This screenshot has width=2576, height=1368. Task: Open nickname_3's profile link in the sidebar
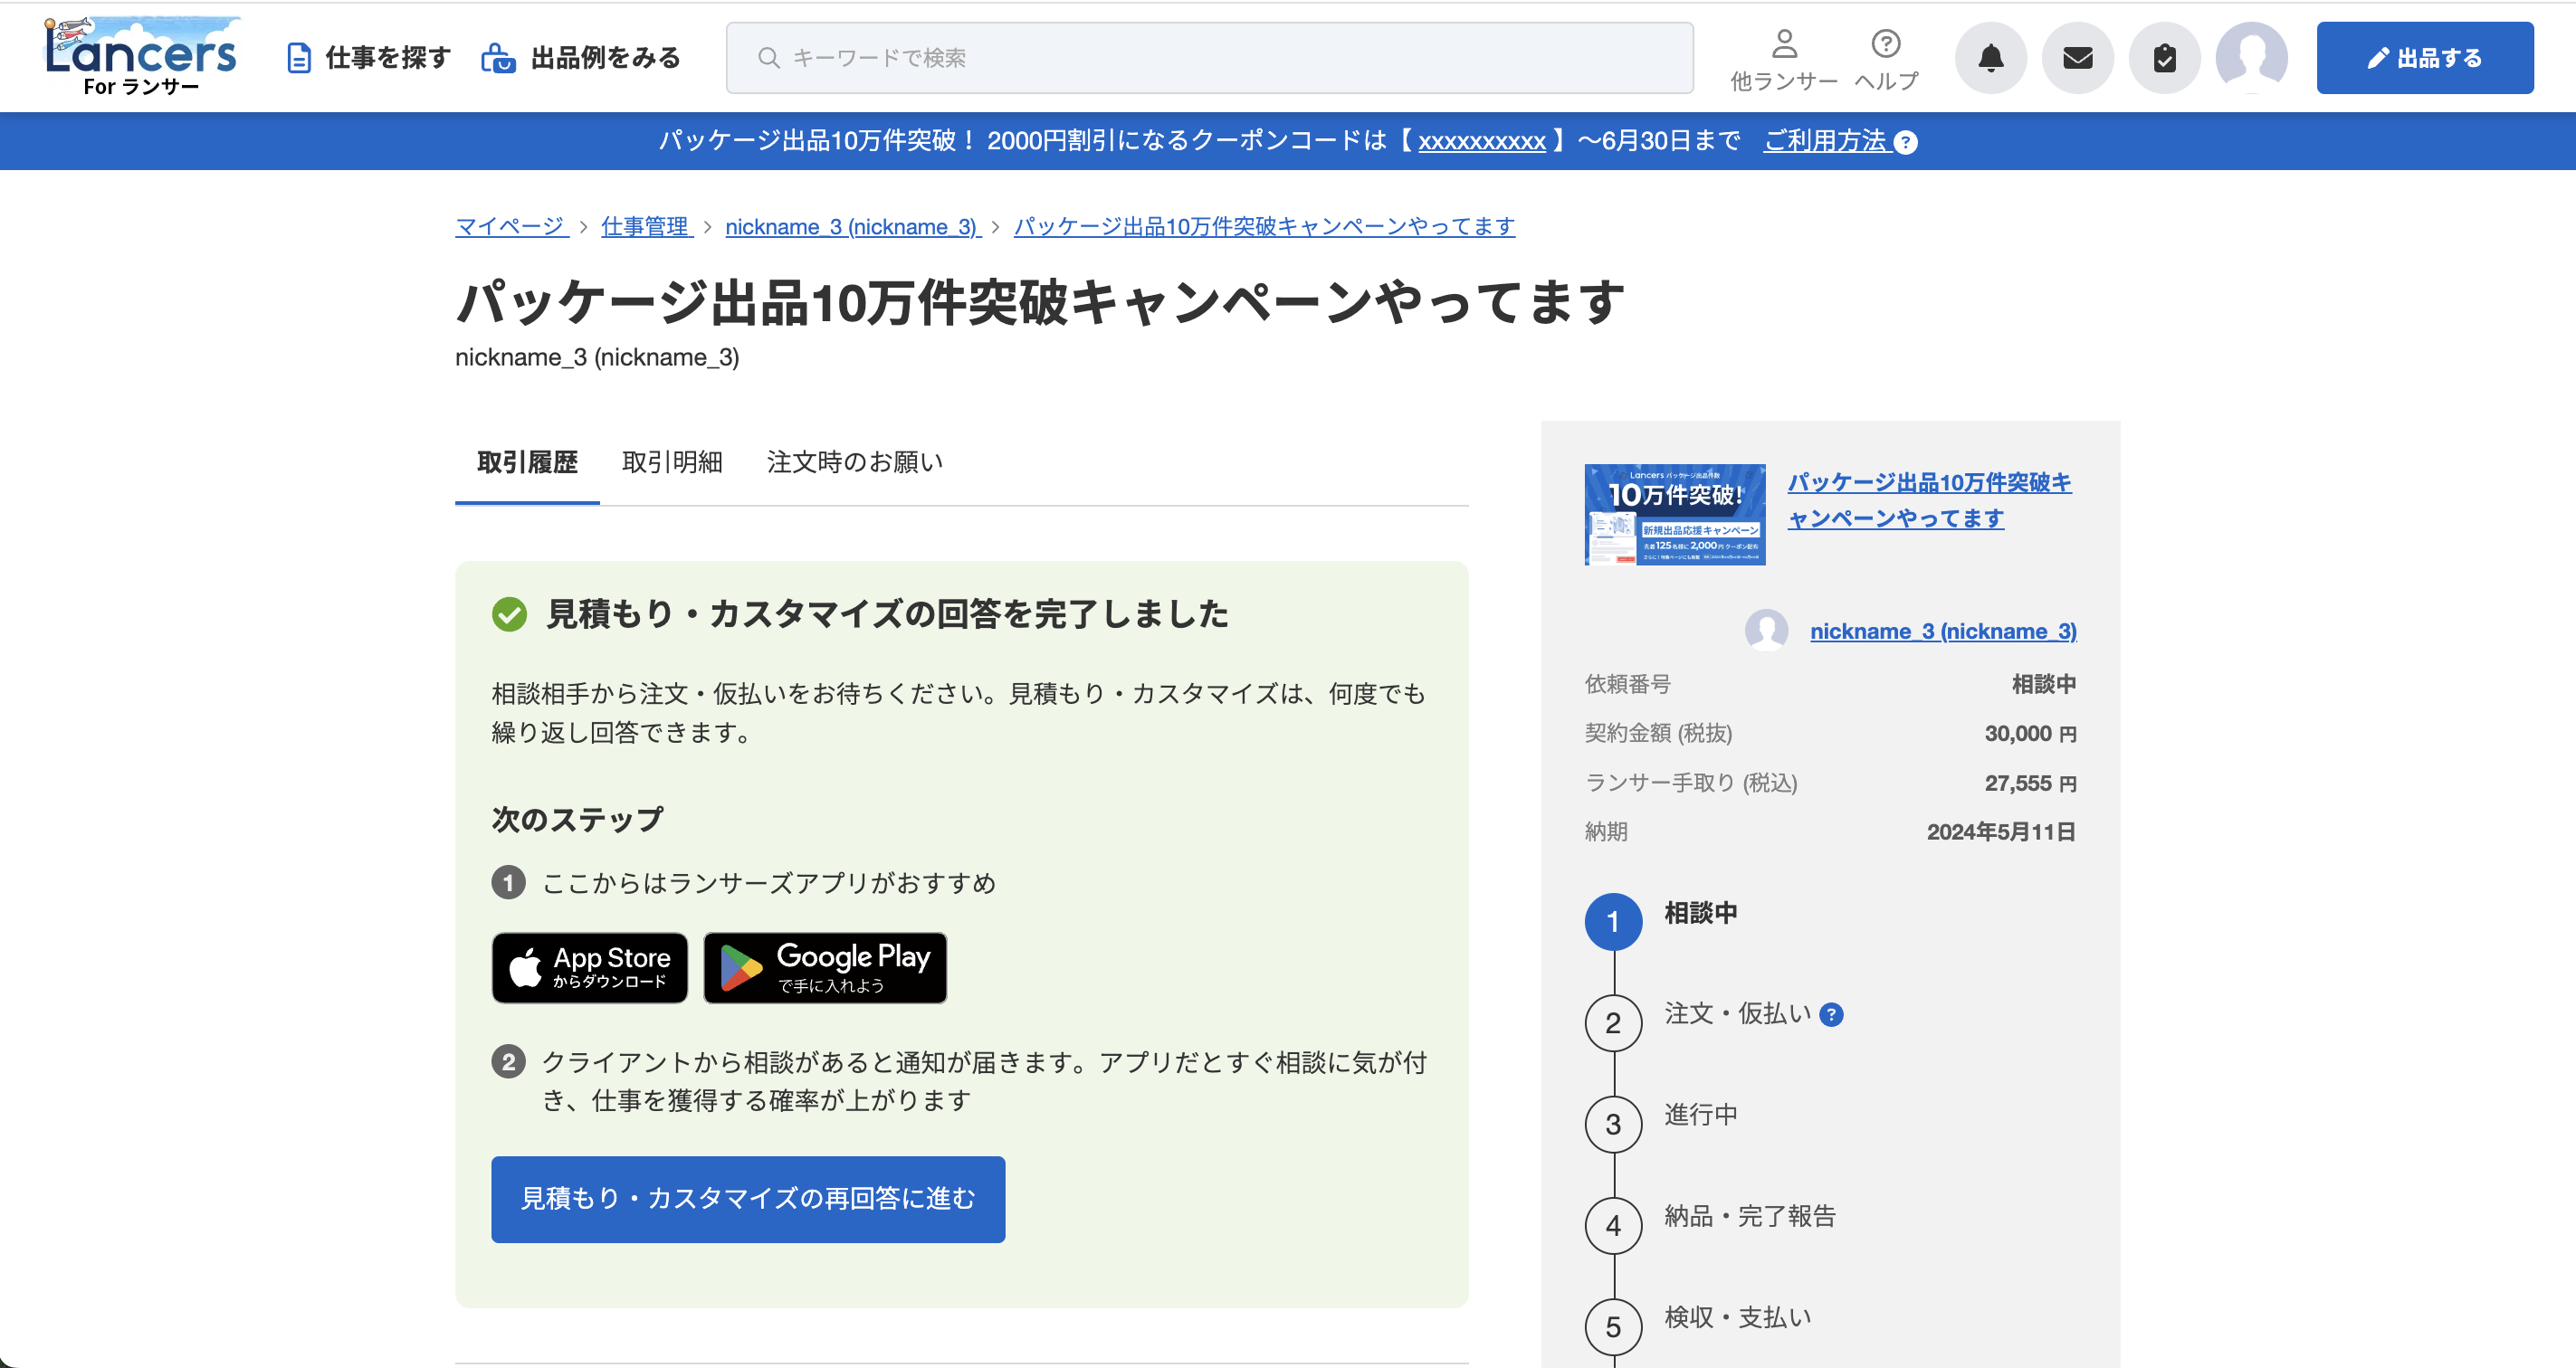[x=1942, y=631]
